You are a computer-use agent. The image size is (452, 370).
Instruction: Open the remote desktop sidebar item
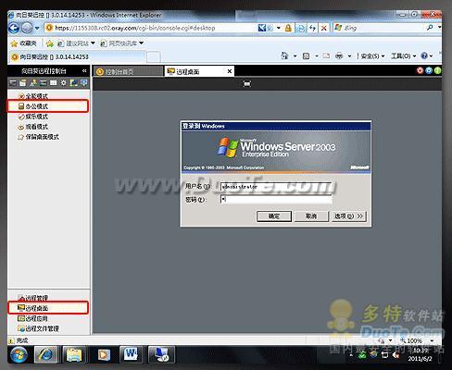(x=48, y=308)
